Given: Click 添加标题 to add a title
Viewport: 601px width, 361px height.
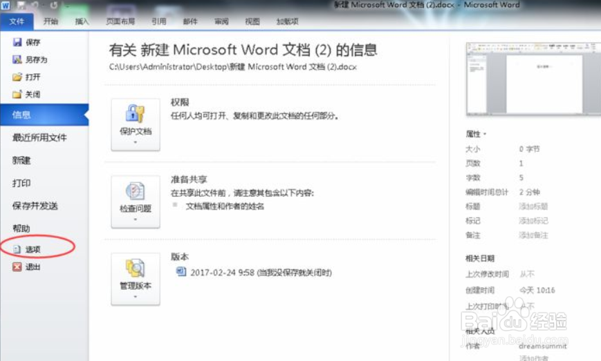Looking at the screenshot, I should (533, 206).
